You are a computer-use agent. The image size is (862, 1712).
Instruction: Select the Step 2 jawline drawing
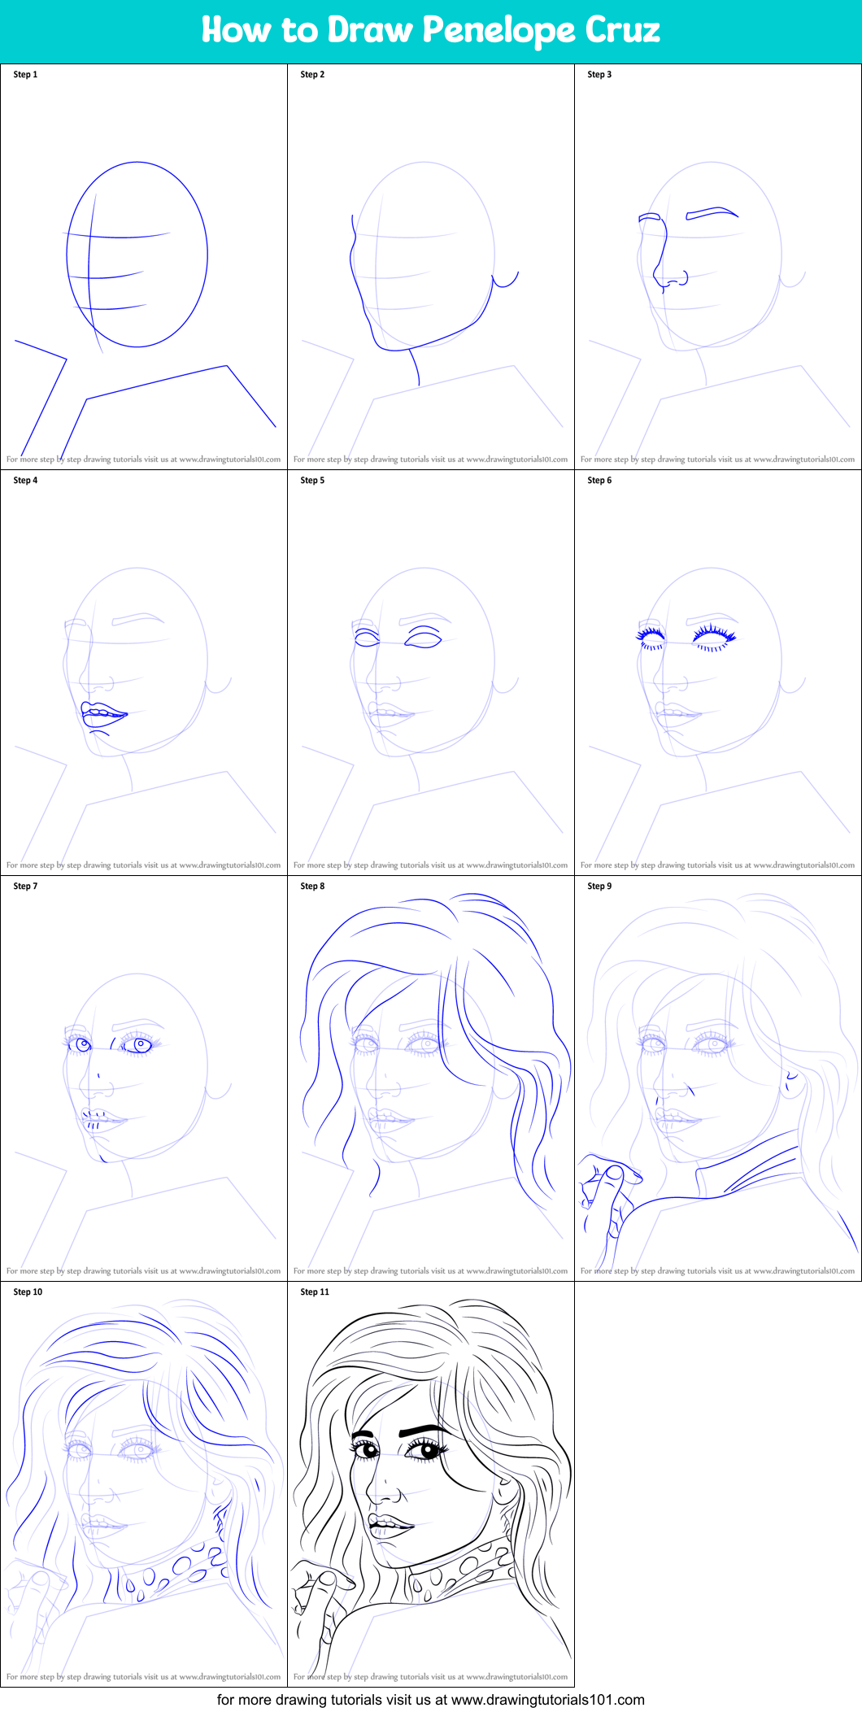click(x=431, y=268)
